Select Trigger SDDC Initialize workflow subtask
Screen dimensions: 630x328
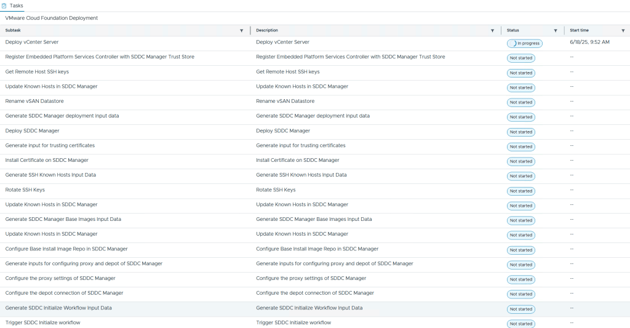tap(42, 322)
